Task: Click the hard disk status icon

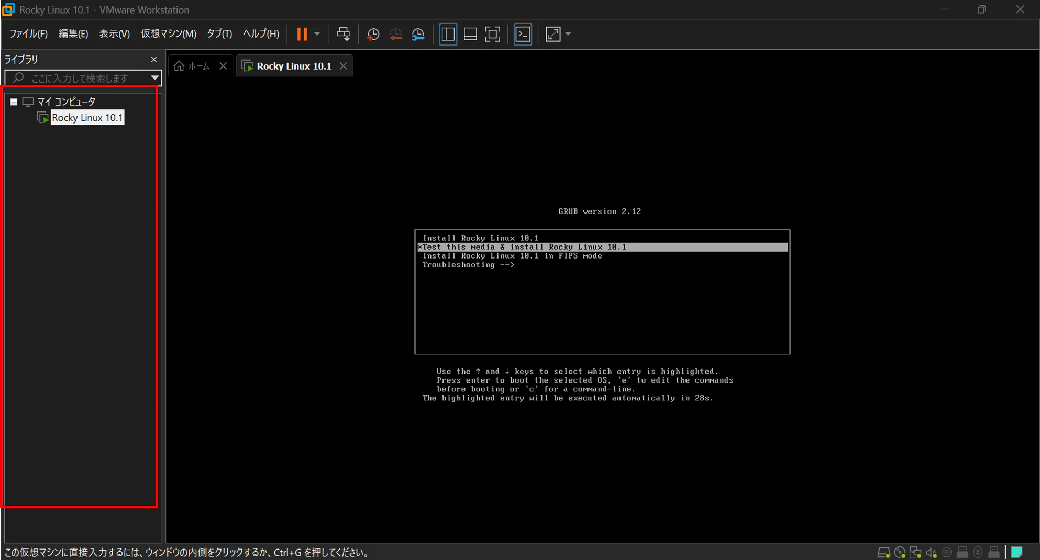Action: [x=884, y=552]
